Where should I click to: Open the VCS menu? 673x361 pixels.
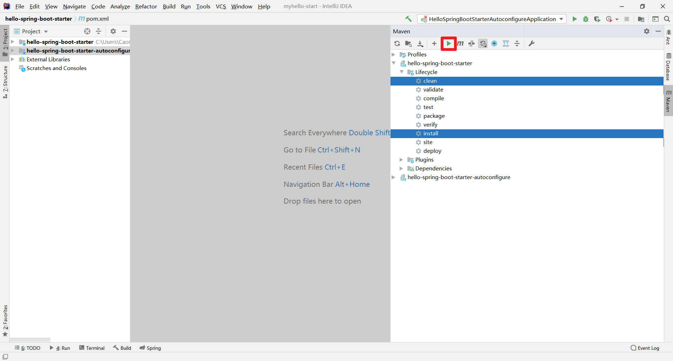pyautogui.click(x=221, y=6)
